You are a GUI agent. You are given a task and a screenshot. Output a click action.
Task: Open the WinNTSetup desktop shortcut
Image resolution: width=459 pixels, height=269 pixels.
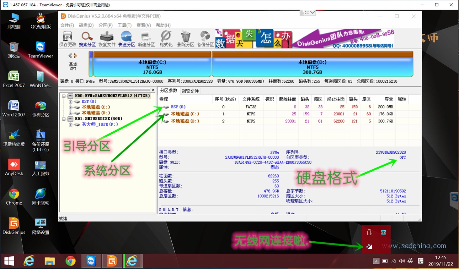40,79
